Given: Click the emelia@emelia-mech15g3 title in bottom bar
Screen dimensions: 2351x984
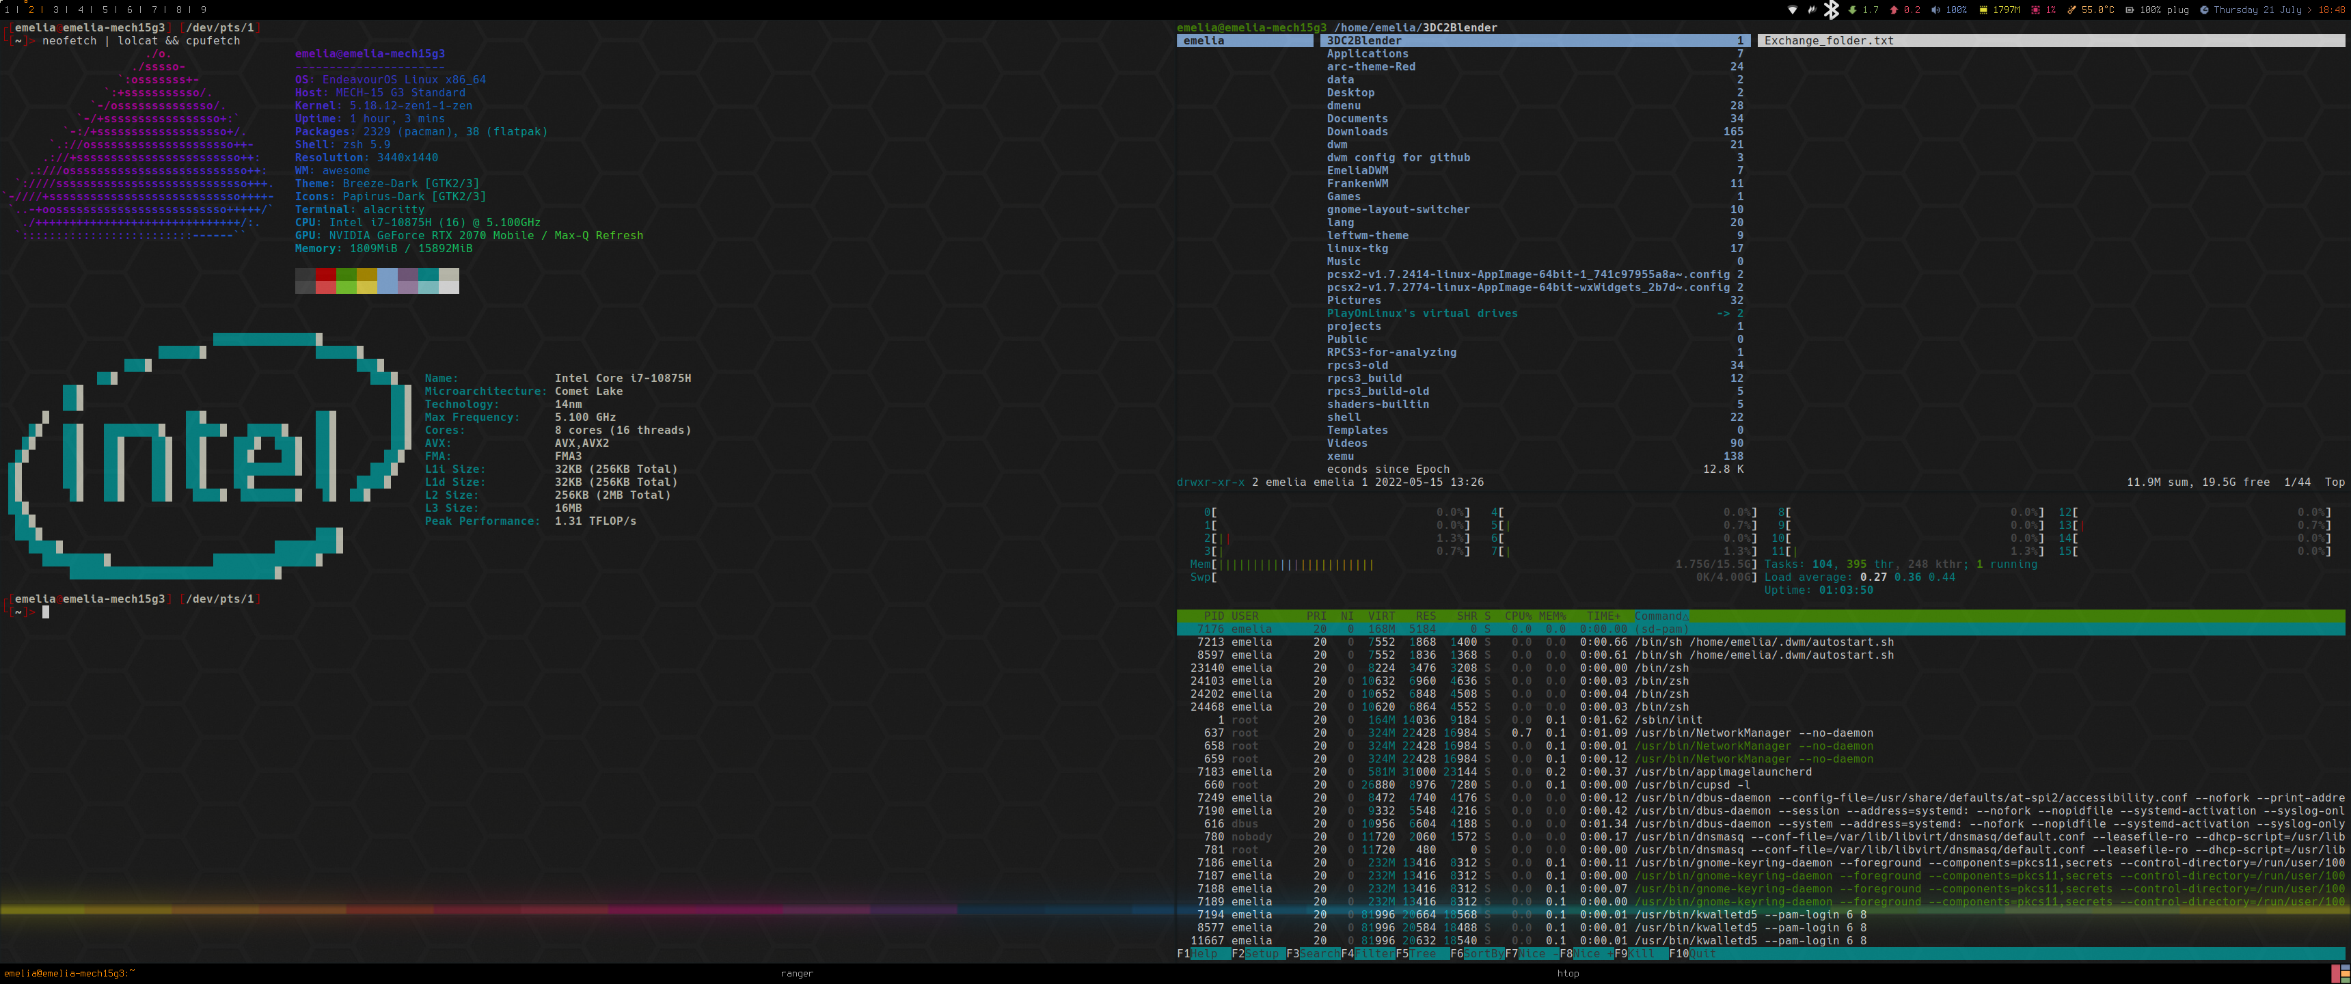Looking at the screenshot, I should (69, 974).
